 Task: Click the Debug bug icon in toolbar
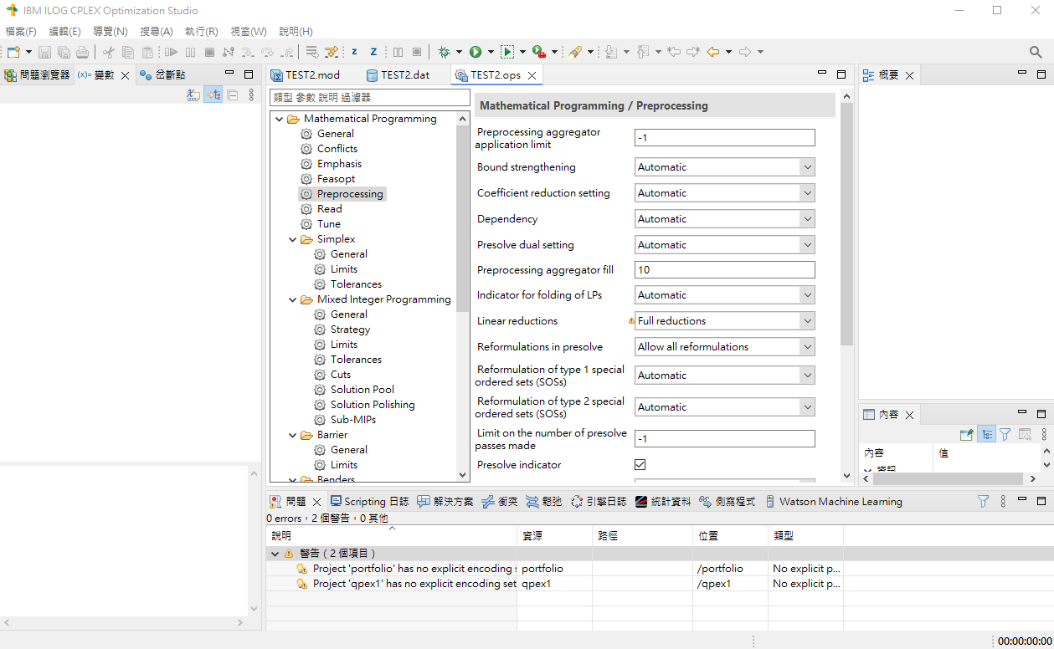click(x=444, y=52)
